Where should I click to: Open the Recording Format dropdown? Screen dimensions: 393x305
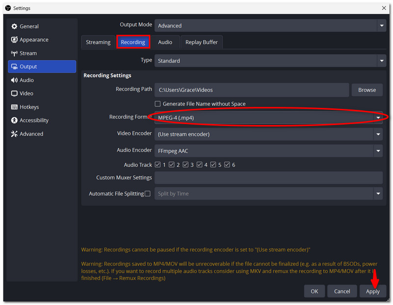click(x=268, y=118)
